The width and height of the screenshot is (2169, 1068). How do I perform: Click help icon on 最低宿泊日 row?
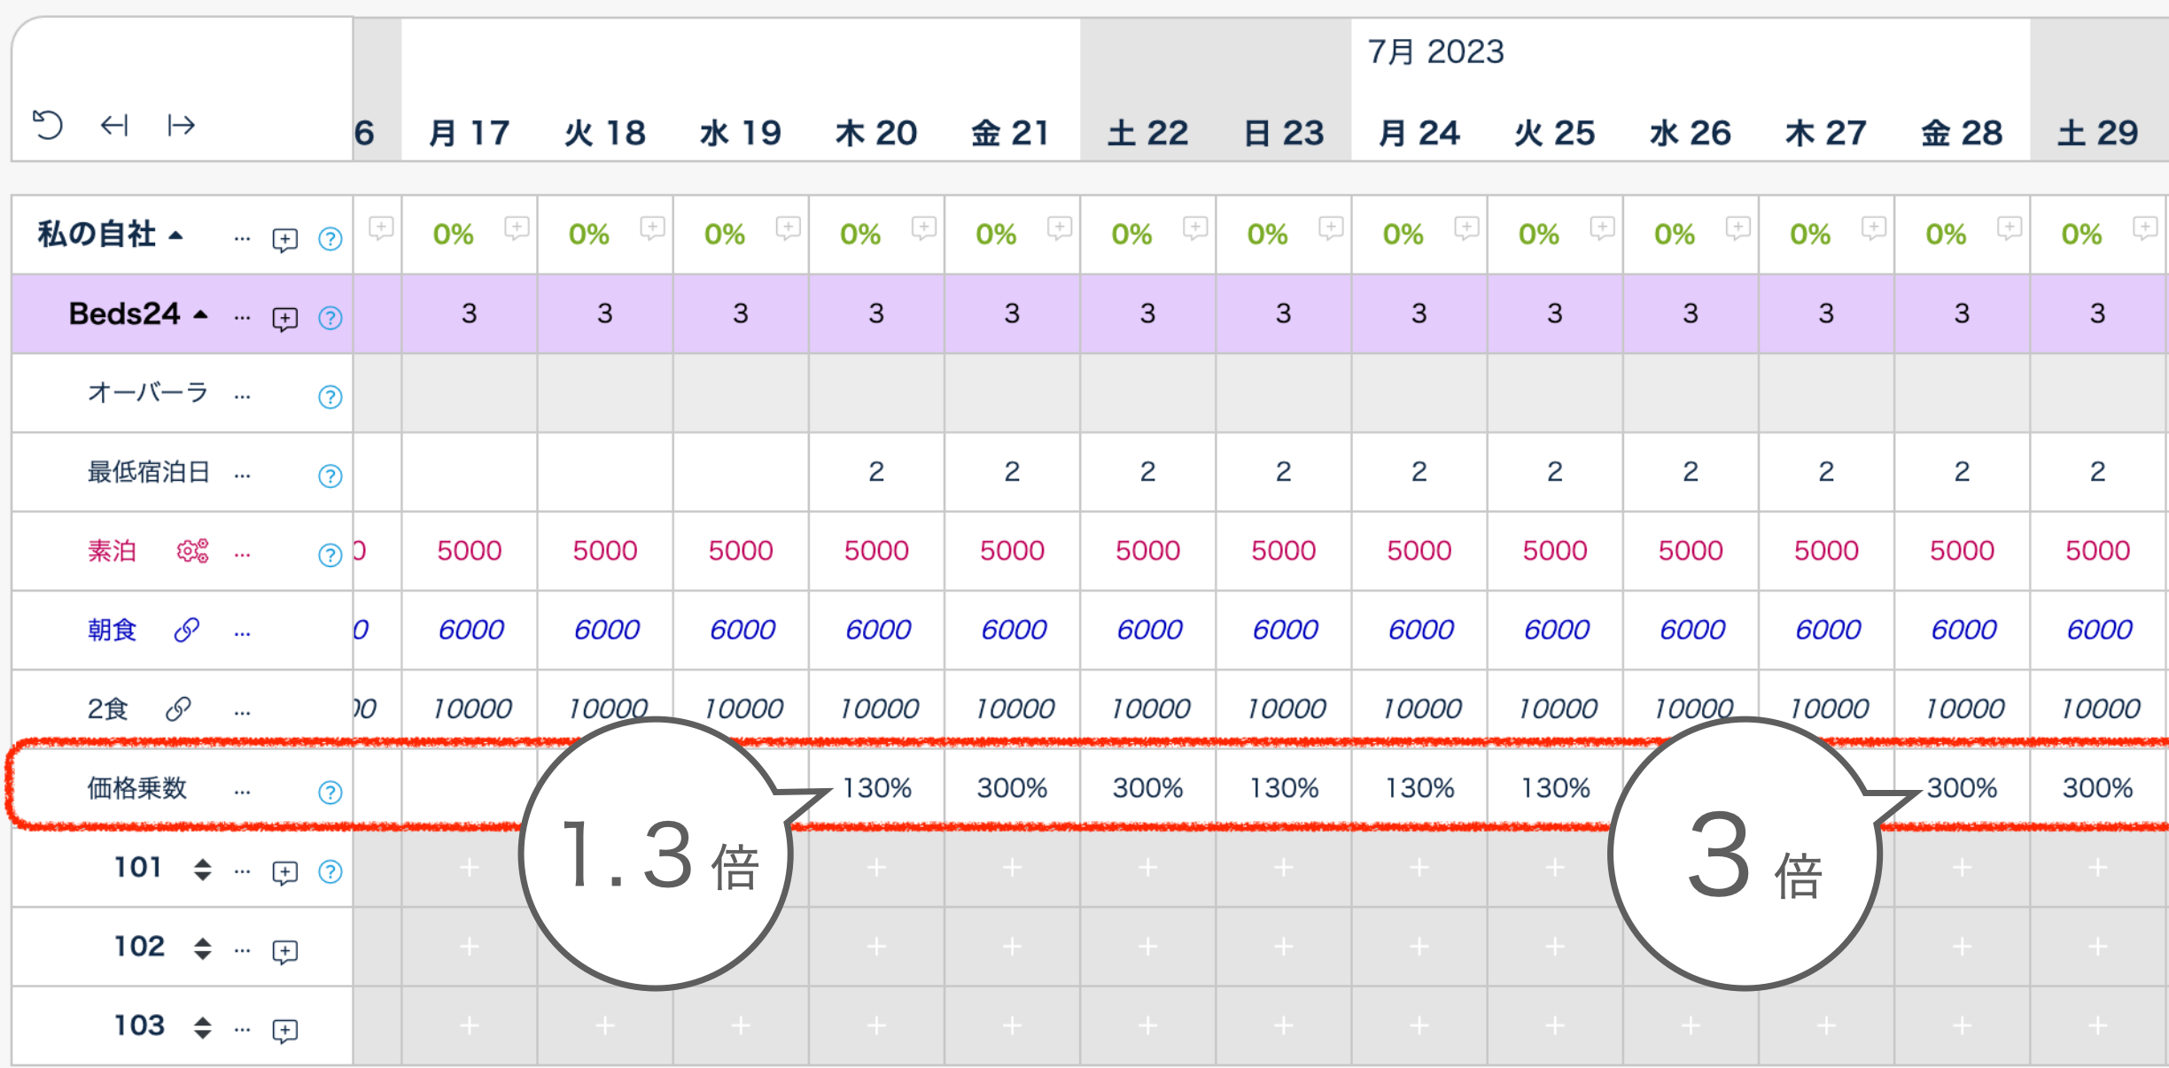(x=330, y=476)
